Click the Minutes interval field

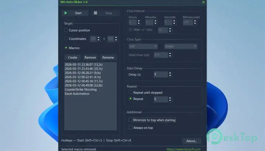click(149, 22)
